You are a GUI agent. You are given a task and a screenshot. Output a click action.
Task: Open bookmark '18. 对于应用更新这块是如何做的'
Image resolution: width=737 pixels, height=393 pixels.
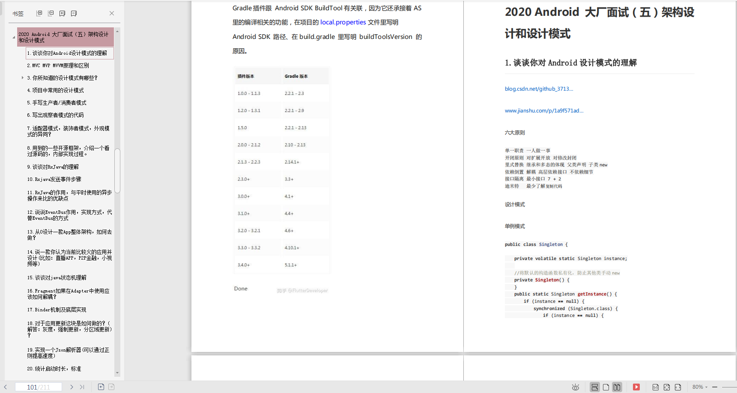coord(69,329)
